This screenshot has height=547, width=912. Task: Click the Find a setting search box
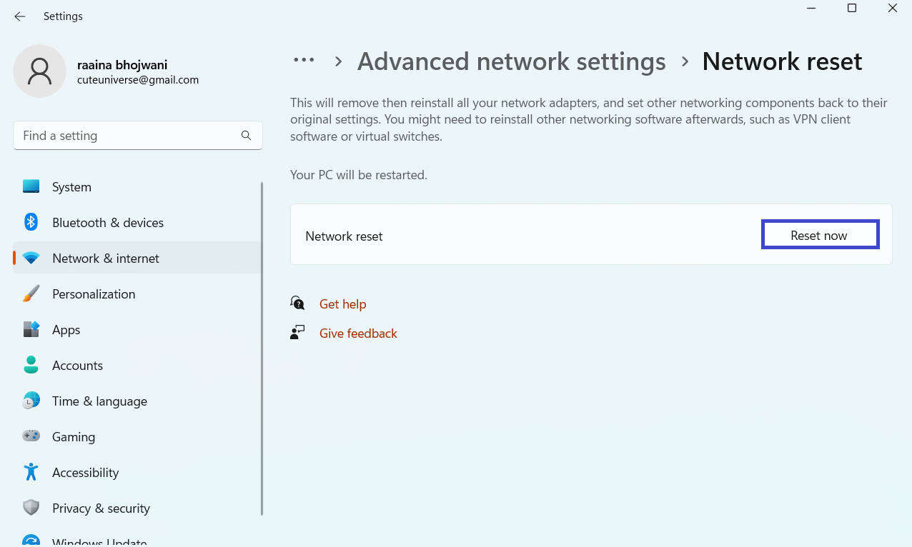[x=129, y=136]
